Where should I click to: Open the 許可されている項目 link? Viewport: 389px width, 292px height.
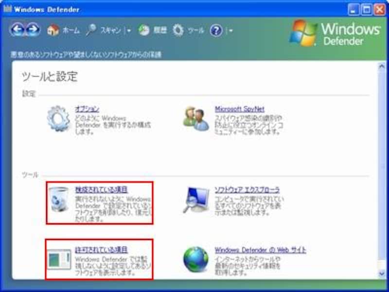coord(102,250)
